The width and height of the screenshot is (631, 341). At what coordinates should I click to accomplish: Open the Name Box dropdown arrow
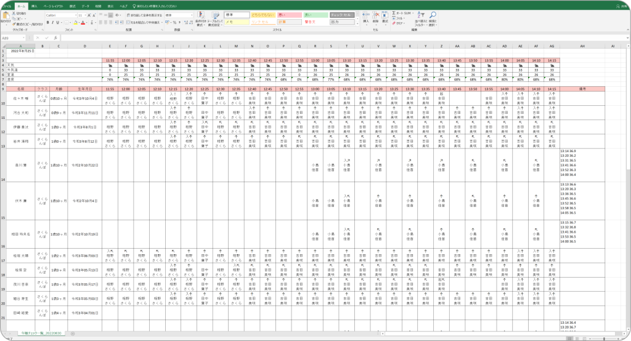[23, 38]
